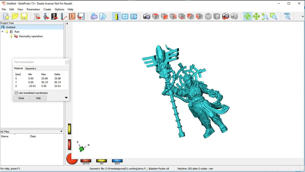Uncheck Use translated coordinates
Viewport: 305px width, 172px height.
click(16, 93)
